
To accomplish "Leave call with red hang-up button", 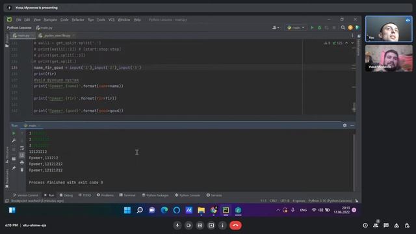I will click(235, 226).
